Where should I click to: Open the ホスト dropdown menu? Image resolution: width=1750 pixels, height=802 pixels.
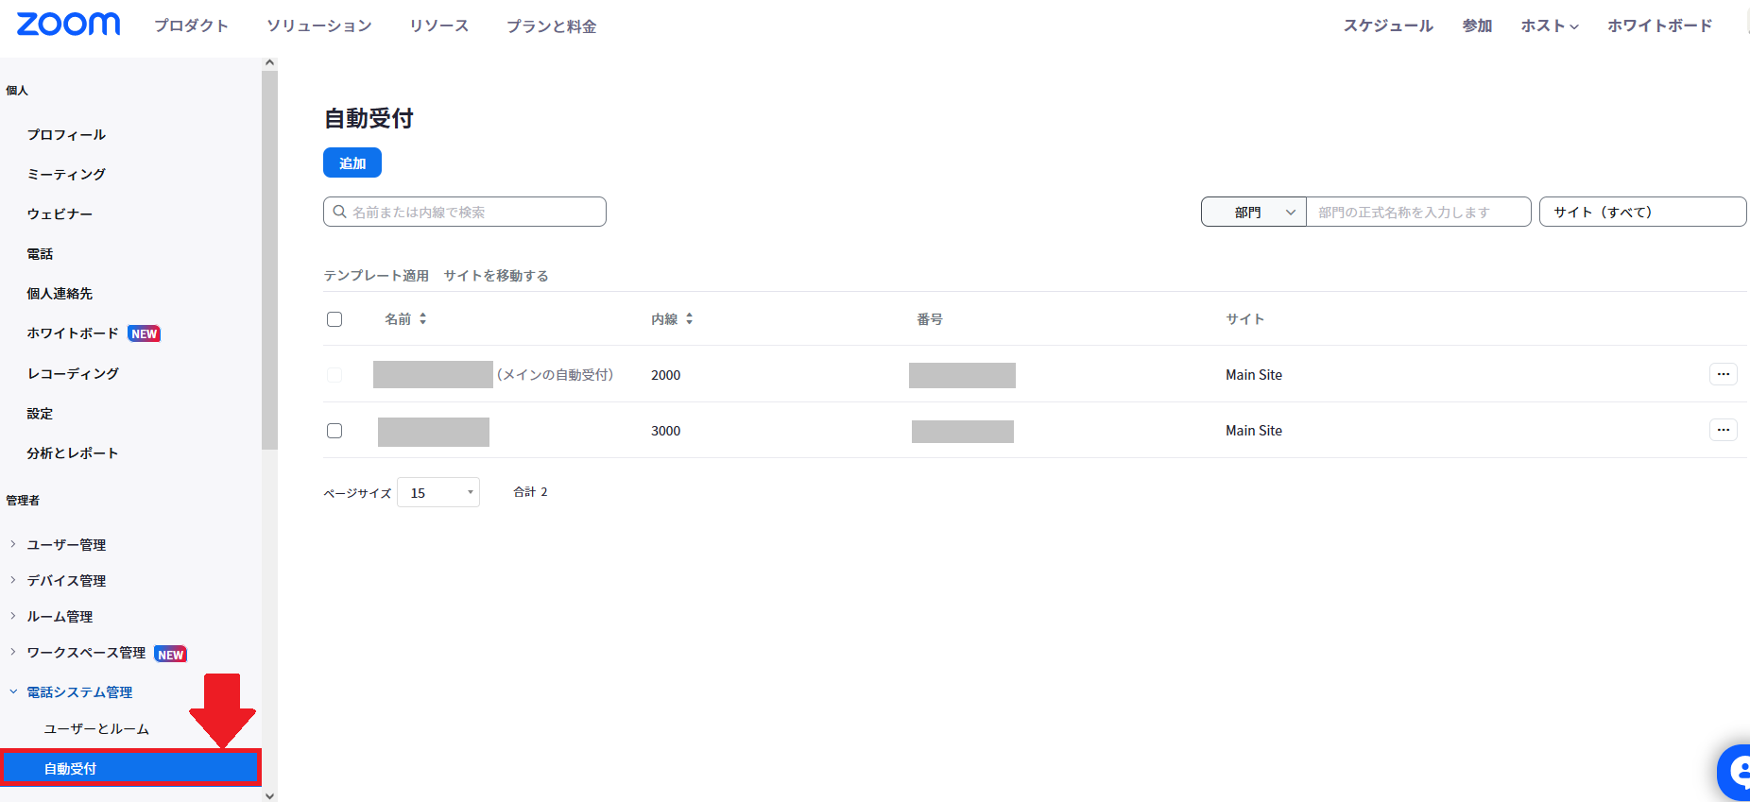1550,26
